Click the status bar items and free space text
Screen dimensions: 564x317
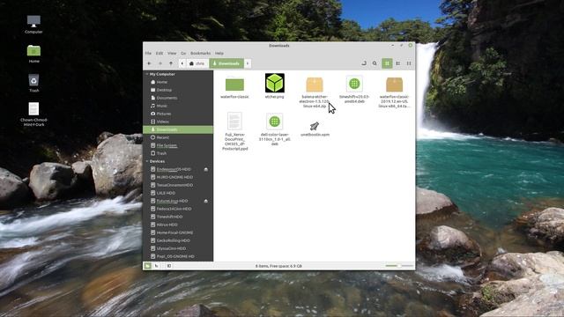click(x=278, y=266)
